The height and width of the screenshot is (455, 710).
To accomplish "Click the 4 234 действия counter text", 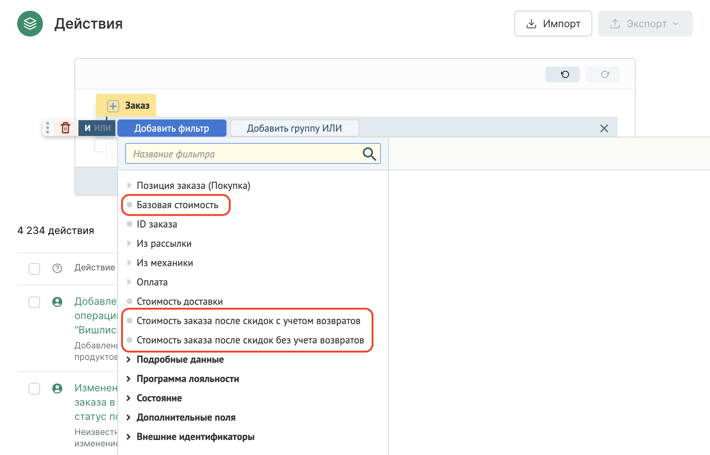I will 56,230.
